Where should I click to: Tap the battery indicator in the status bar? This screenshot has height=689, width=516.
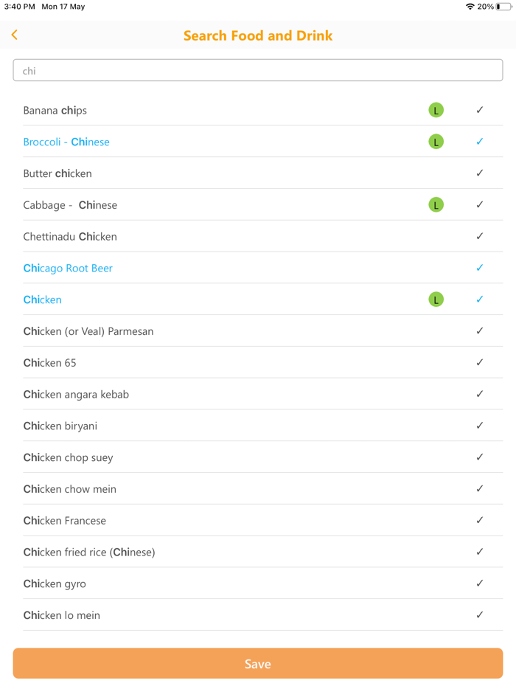[x=502, y=7]
